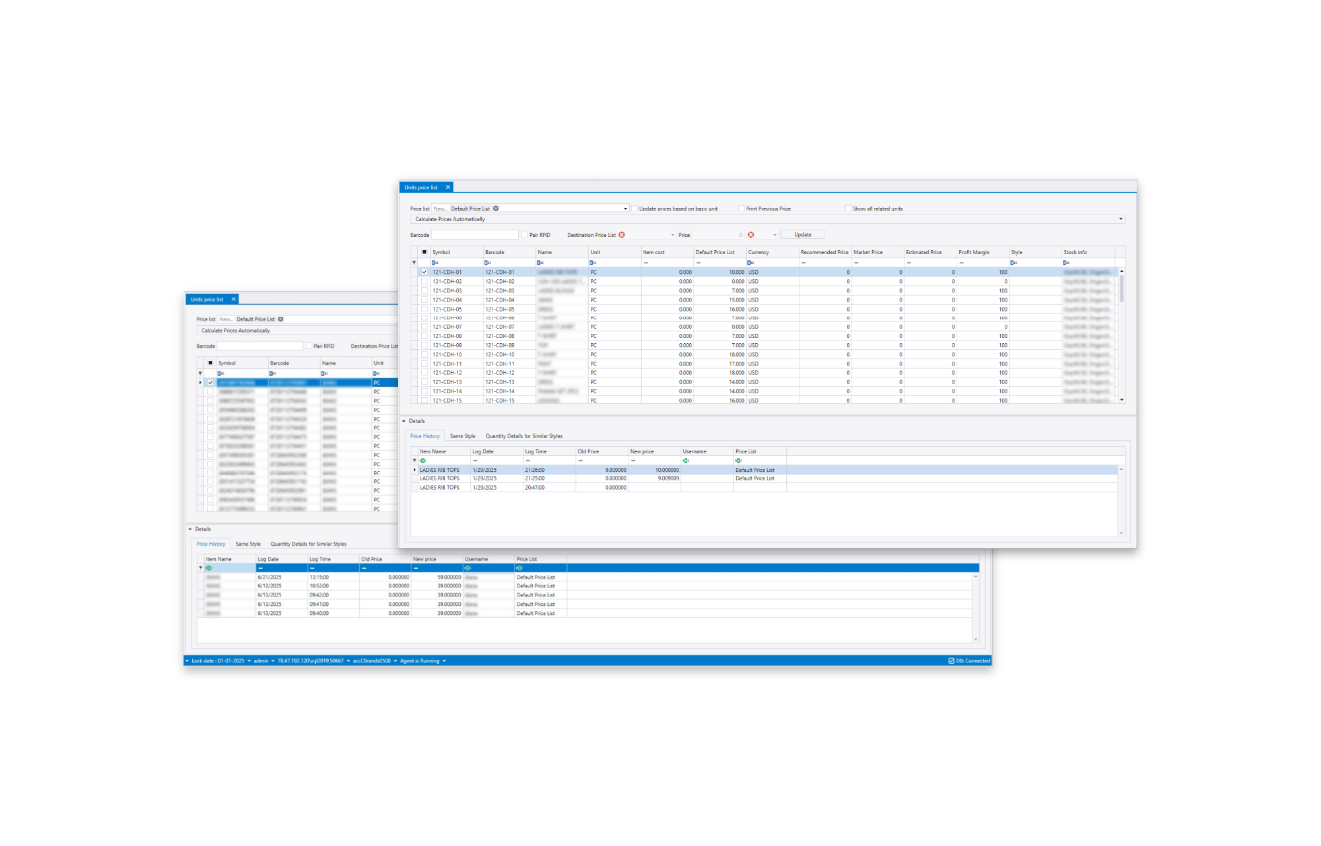Open admin dropdown in status bar
Image resolution: width=1321 pixels, height=846 pixels.
(x=273, y=661)
